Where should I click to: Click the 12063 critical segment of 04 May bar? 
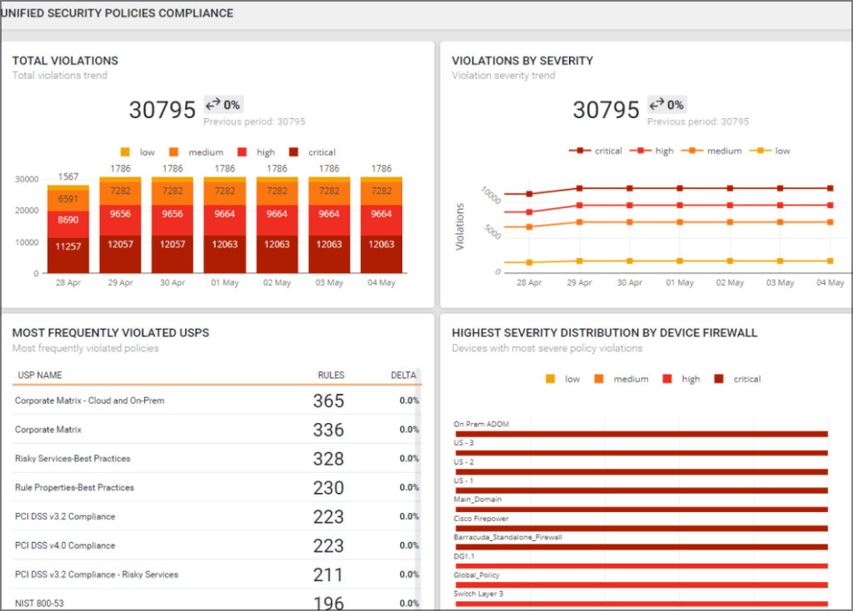[x=382, y=255]
